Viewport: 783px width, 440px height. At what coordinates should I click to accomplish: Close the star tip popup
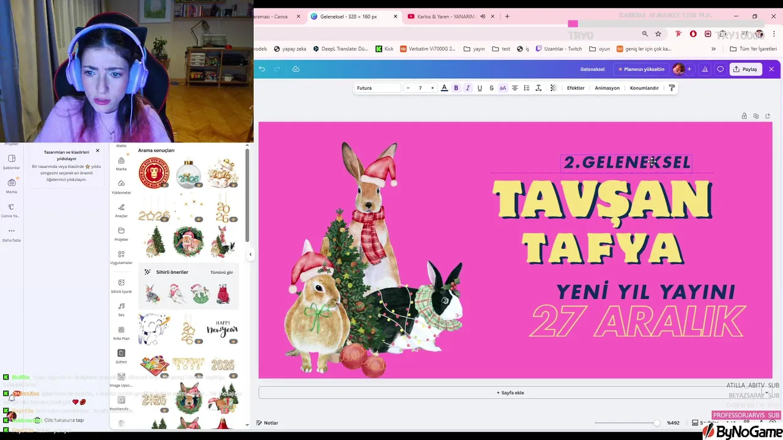point(97,151)
